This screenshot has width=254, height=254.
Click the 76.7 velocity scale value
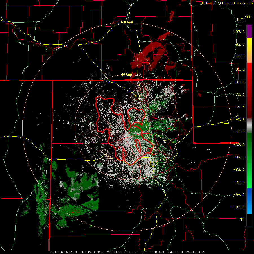[x=240, y=57]
